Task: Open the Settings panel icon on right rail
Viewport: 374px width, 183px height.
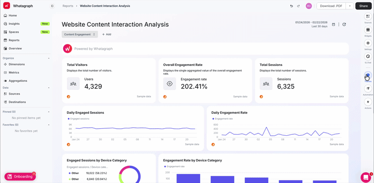Action: click(x=368, y=43)
